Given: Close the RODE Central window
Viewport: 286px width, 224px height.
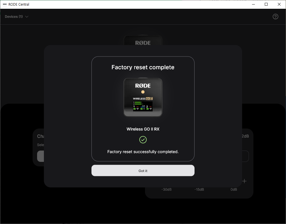Looking at the screenshot, I should click(279, 4).
